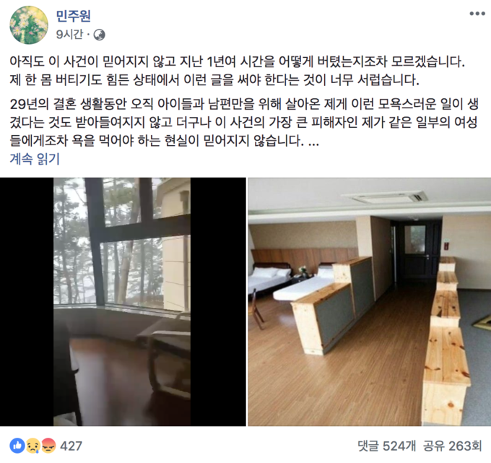
Task: Open the room interior photo
Action: (x=370, y=302)
